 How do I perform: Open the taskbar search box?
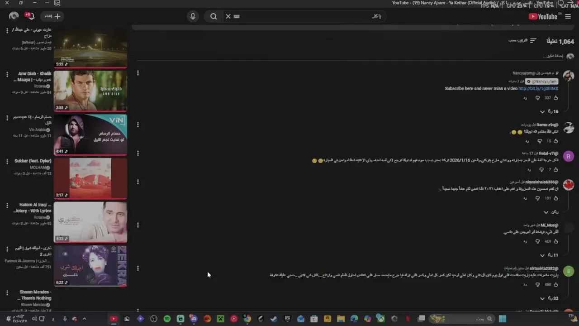coord(461,319)
